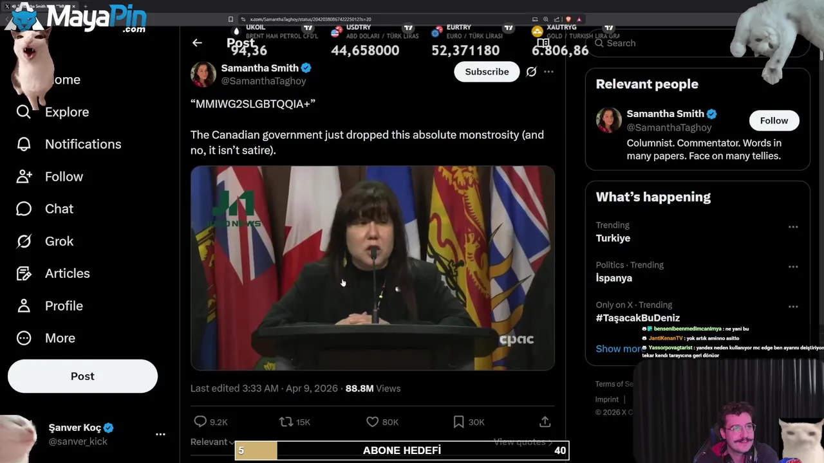Open Notifications bell icon
Viewport: 824px width, 463px height.
[x=24, y=144]
